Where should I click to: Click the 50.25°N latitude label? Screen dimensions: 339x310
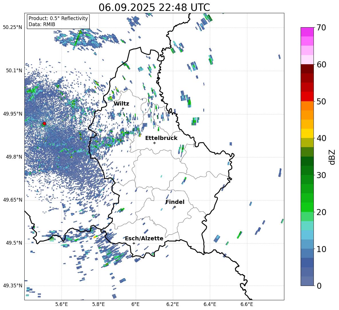[13, 28]
